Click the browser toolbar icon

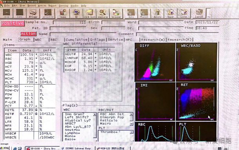pyautogui.click(x=116, y=13)
